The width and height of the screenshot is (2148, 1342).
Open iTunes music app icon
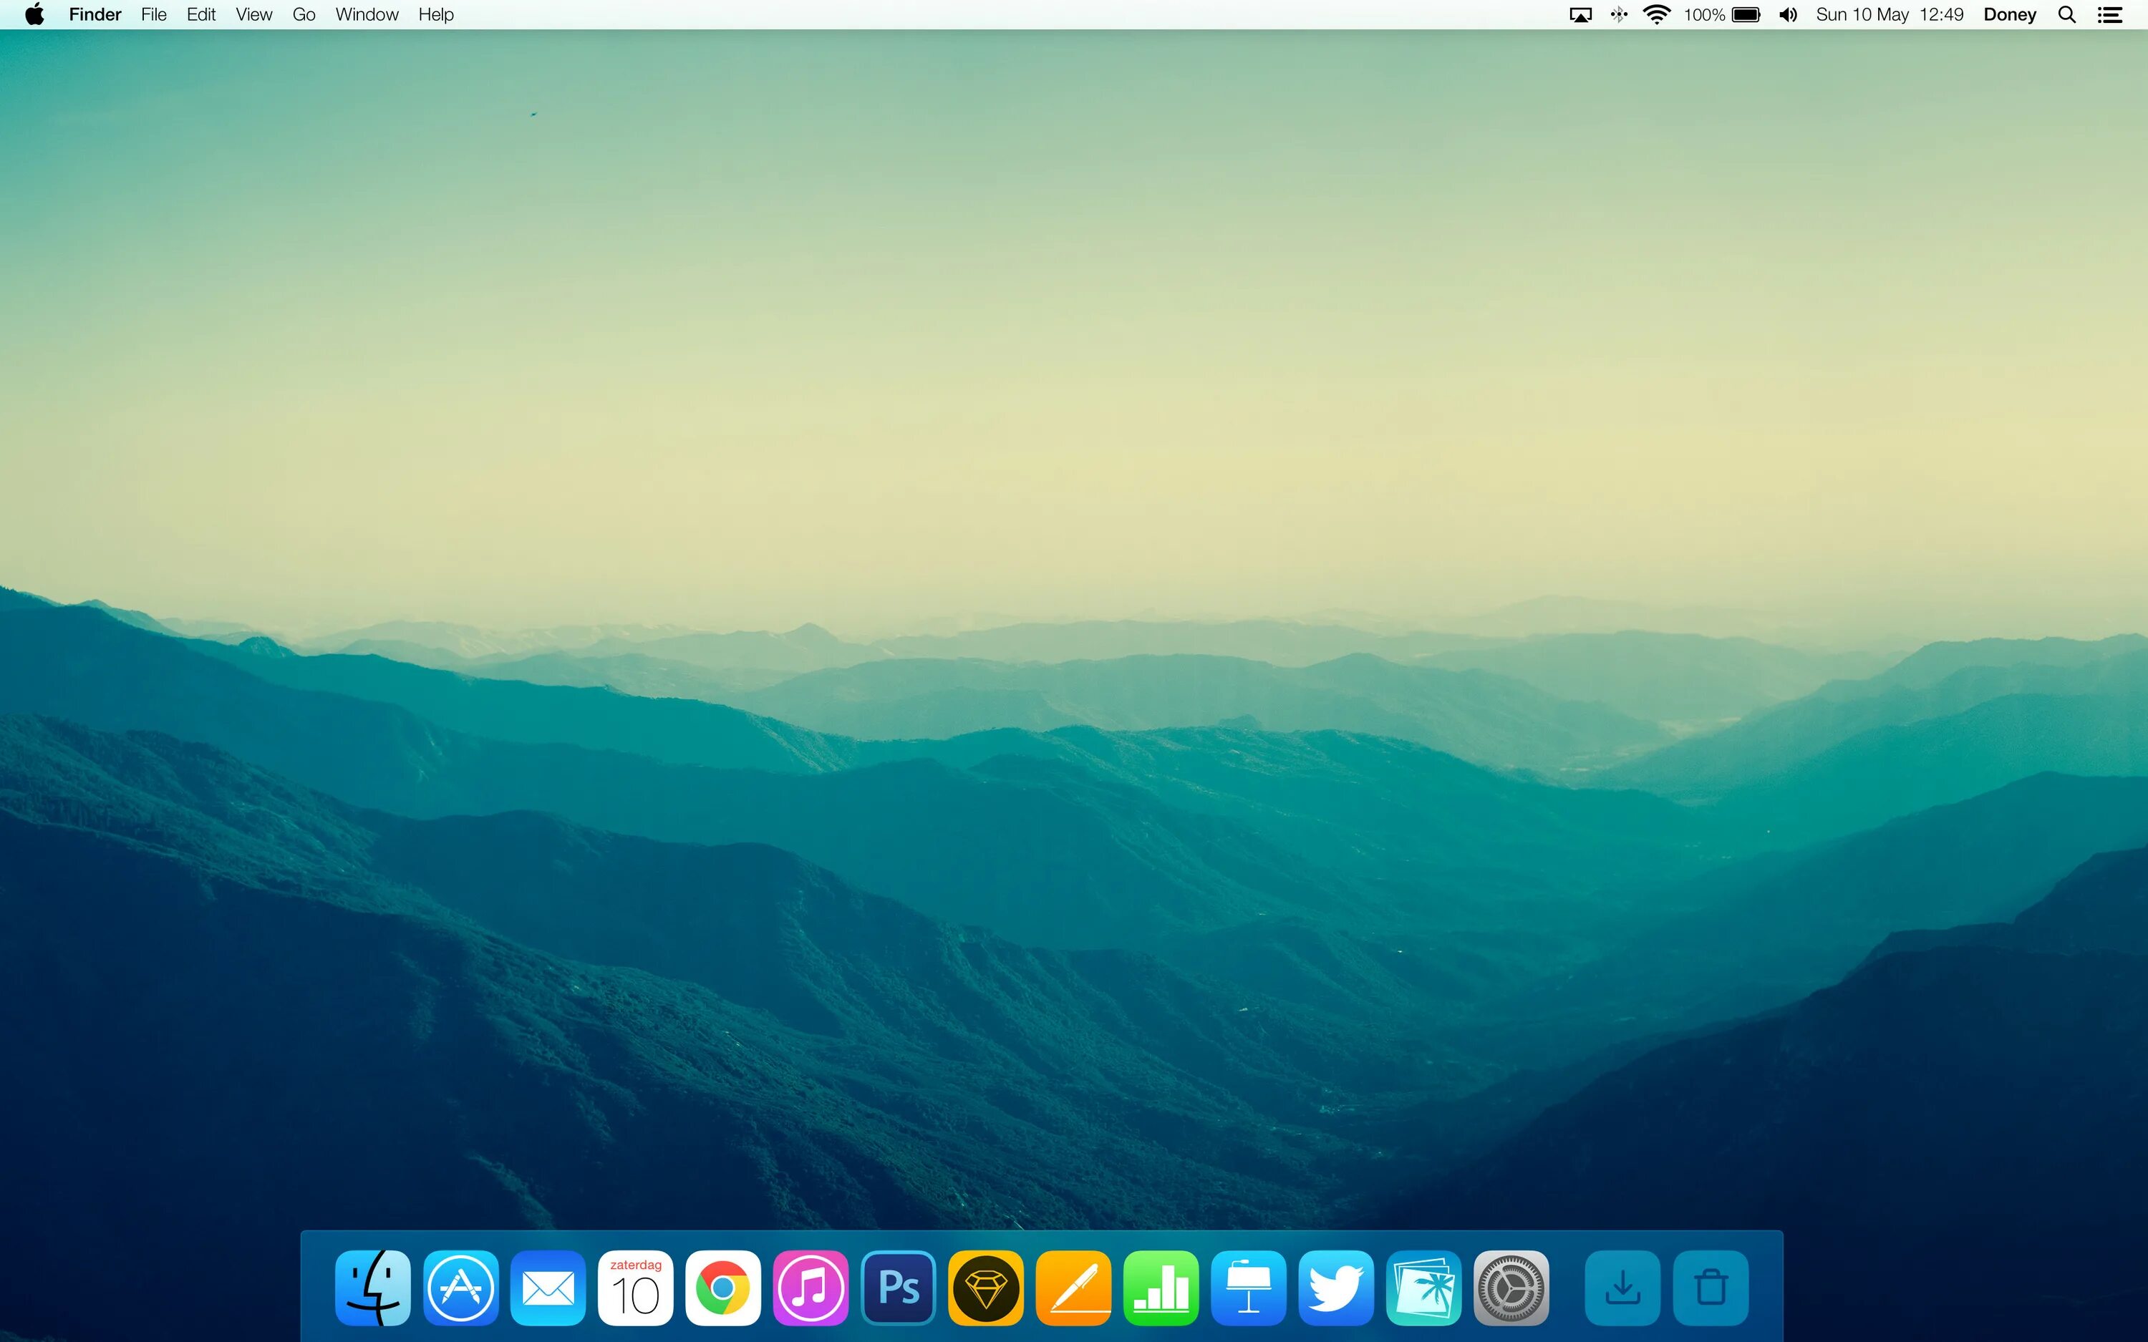click(811, 1287)
